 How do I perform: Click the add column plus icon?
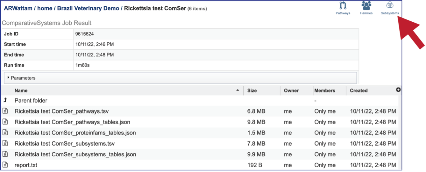click(x=398, y=90)
